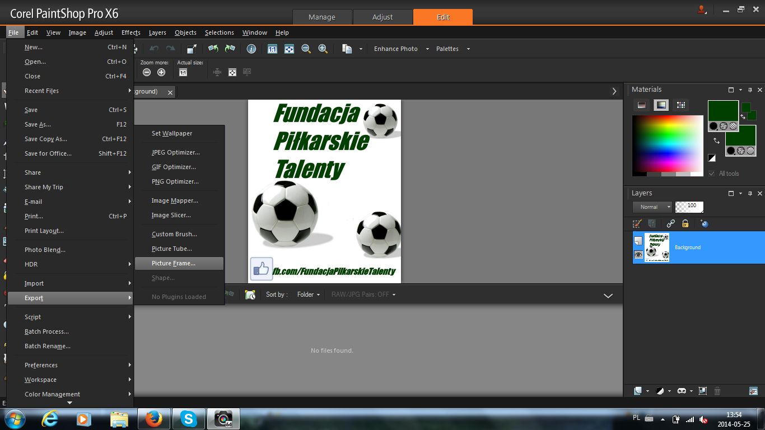Click the Rotate Left toolbar icon
This screenshot has height=430, width=765.
(x=213, y=49)
